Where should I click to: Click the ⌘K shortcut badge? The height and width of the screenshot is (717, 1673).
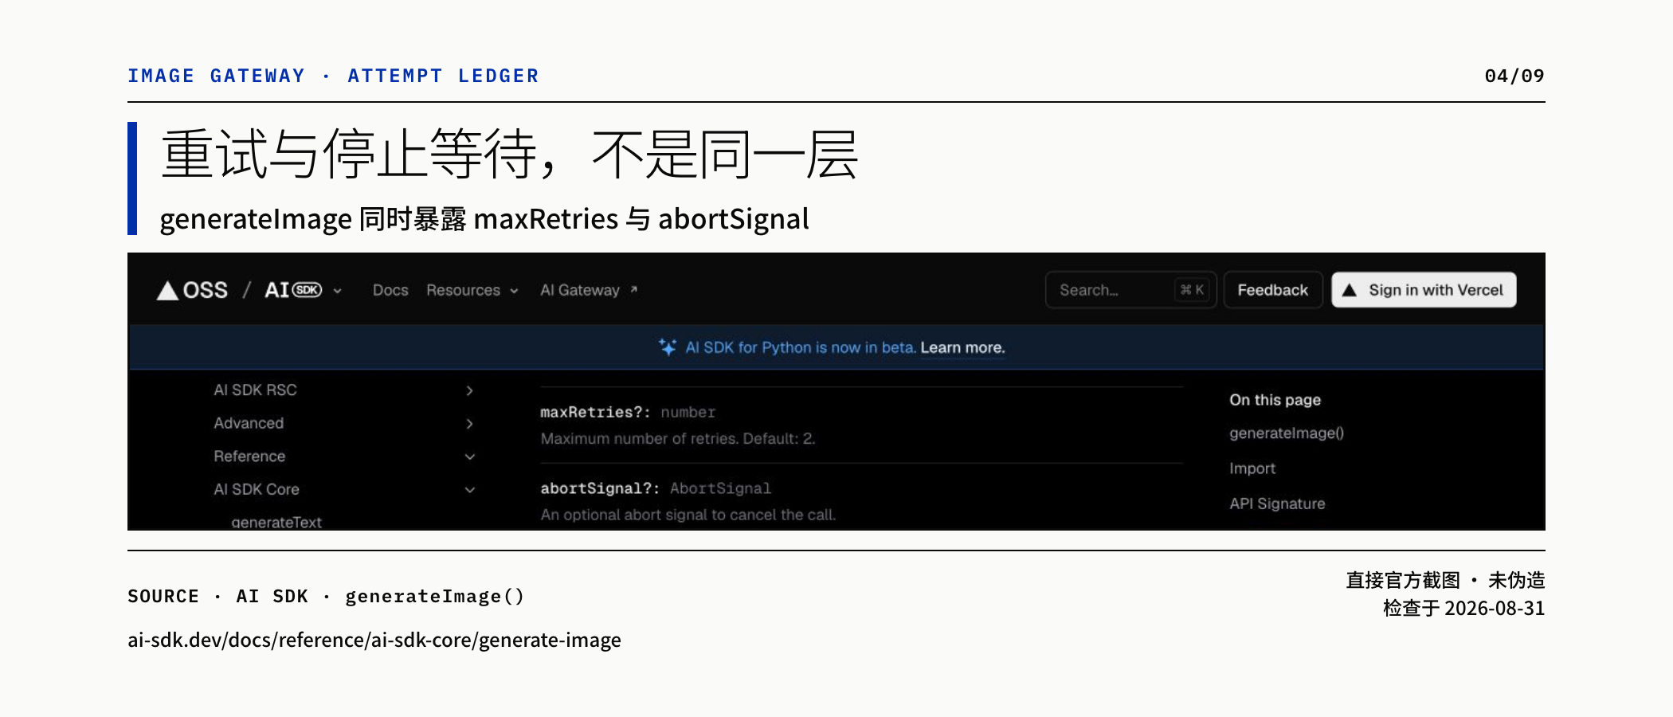point(1192,290)
